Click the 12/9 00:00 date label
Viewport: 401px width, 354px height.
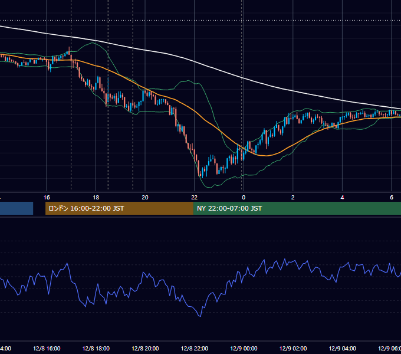click(244, 349)
